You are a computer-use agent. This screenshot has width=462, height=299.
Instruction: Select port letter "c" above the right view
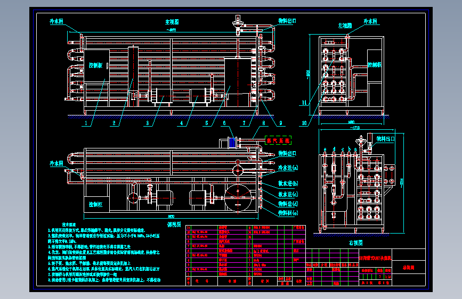click(343, 149)
